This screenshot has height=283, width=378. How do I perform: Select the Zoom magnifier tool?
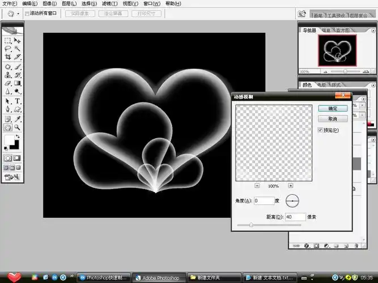click(18, 127)
